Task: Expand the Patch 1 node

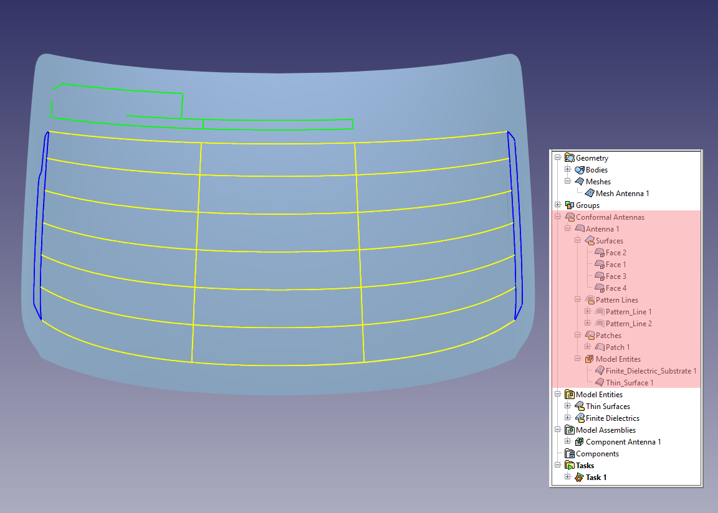Action: click(x=588, y=347)
